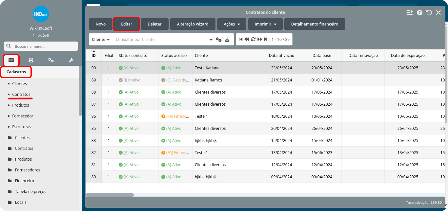
Task: Expand the Estruturas menu item
Action: tap(22, 127)
